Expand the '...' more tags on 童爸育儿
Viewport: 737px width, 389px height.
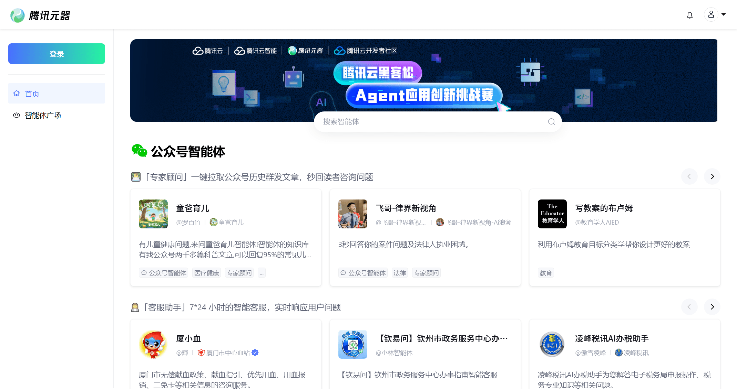[262, 273]
